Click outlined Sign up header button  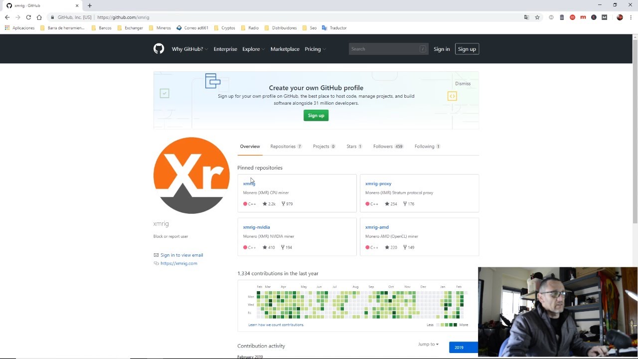pos(467,49)
